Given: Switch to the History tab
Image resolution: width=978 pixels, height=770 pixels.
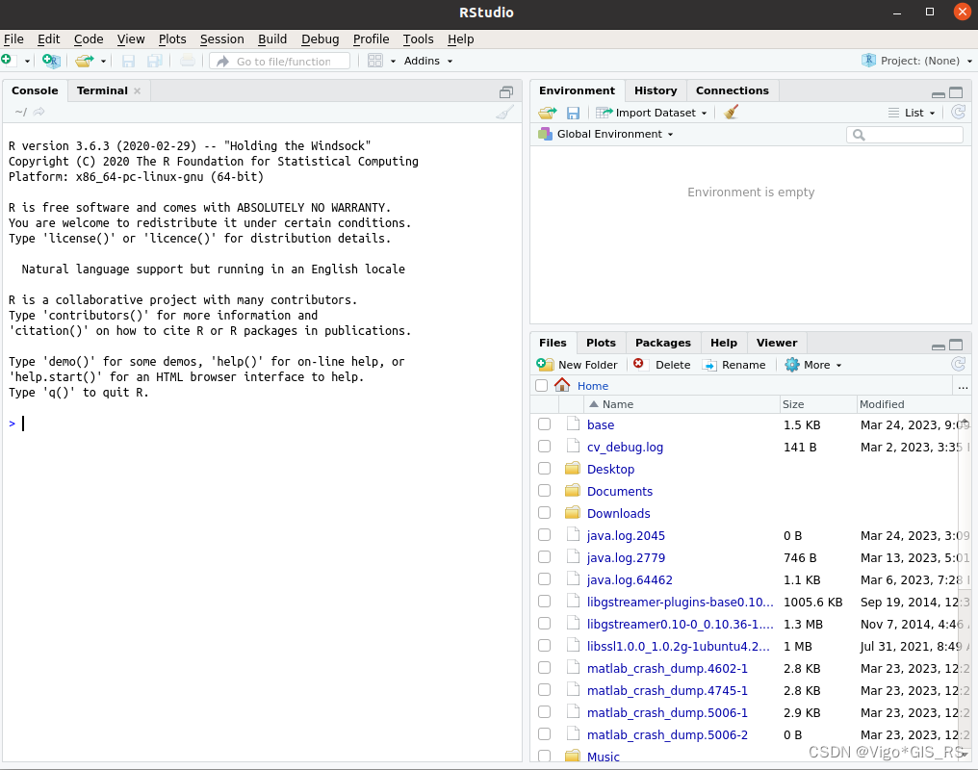Looking at the screenshot, I should (656, 91).
